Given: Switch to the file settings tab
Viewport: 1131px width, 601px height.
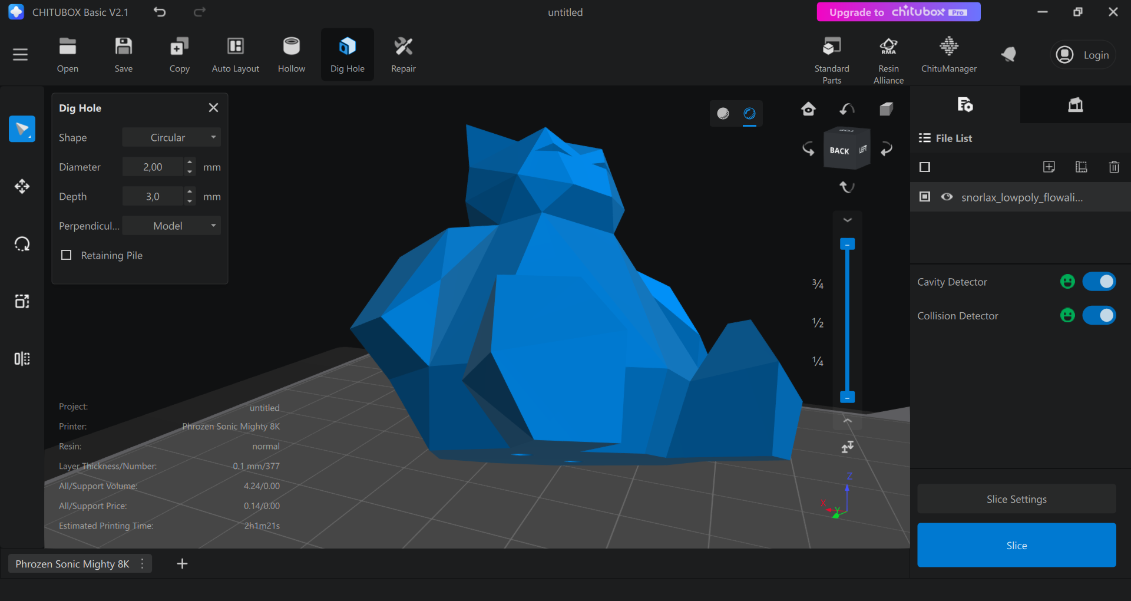Looking at the screenshot, I should tap(965, 105).
